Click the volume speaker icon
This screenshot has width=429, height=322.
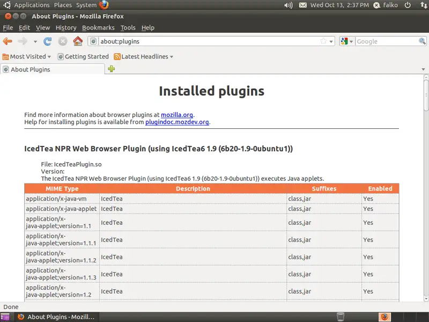pyautogui.click(x=289, y=5)
